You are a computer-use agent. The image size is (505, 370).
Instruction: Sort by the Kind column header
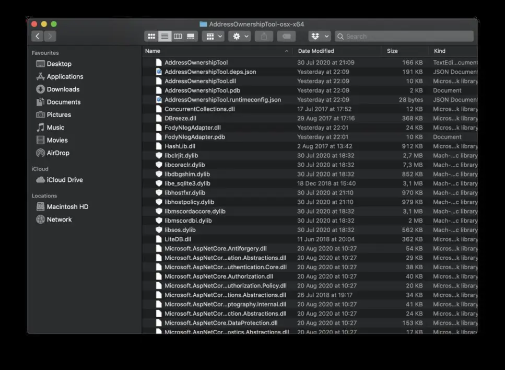pyautogui.click(x=440, y=51)
